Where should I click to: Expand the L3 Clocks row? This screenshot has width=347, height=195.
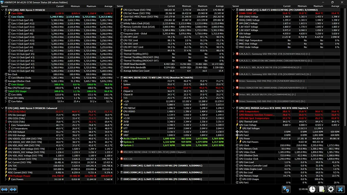click(121, 30)
